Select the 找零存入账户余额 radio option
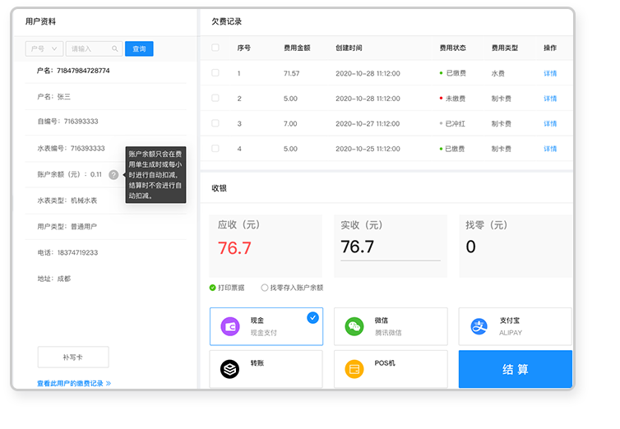 point(292,288)
